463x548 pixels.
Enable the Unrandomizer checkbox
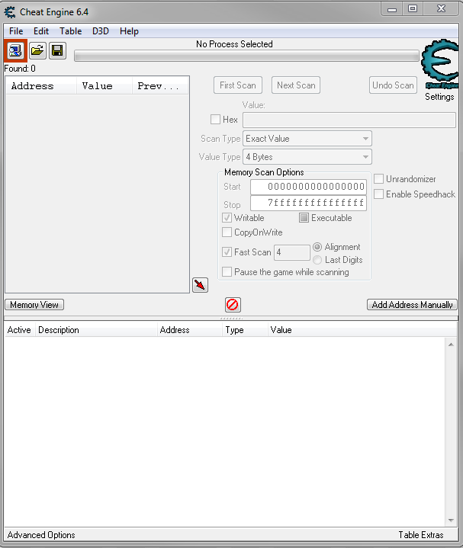[x=379, y=179]
